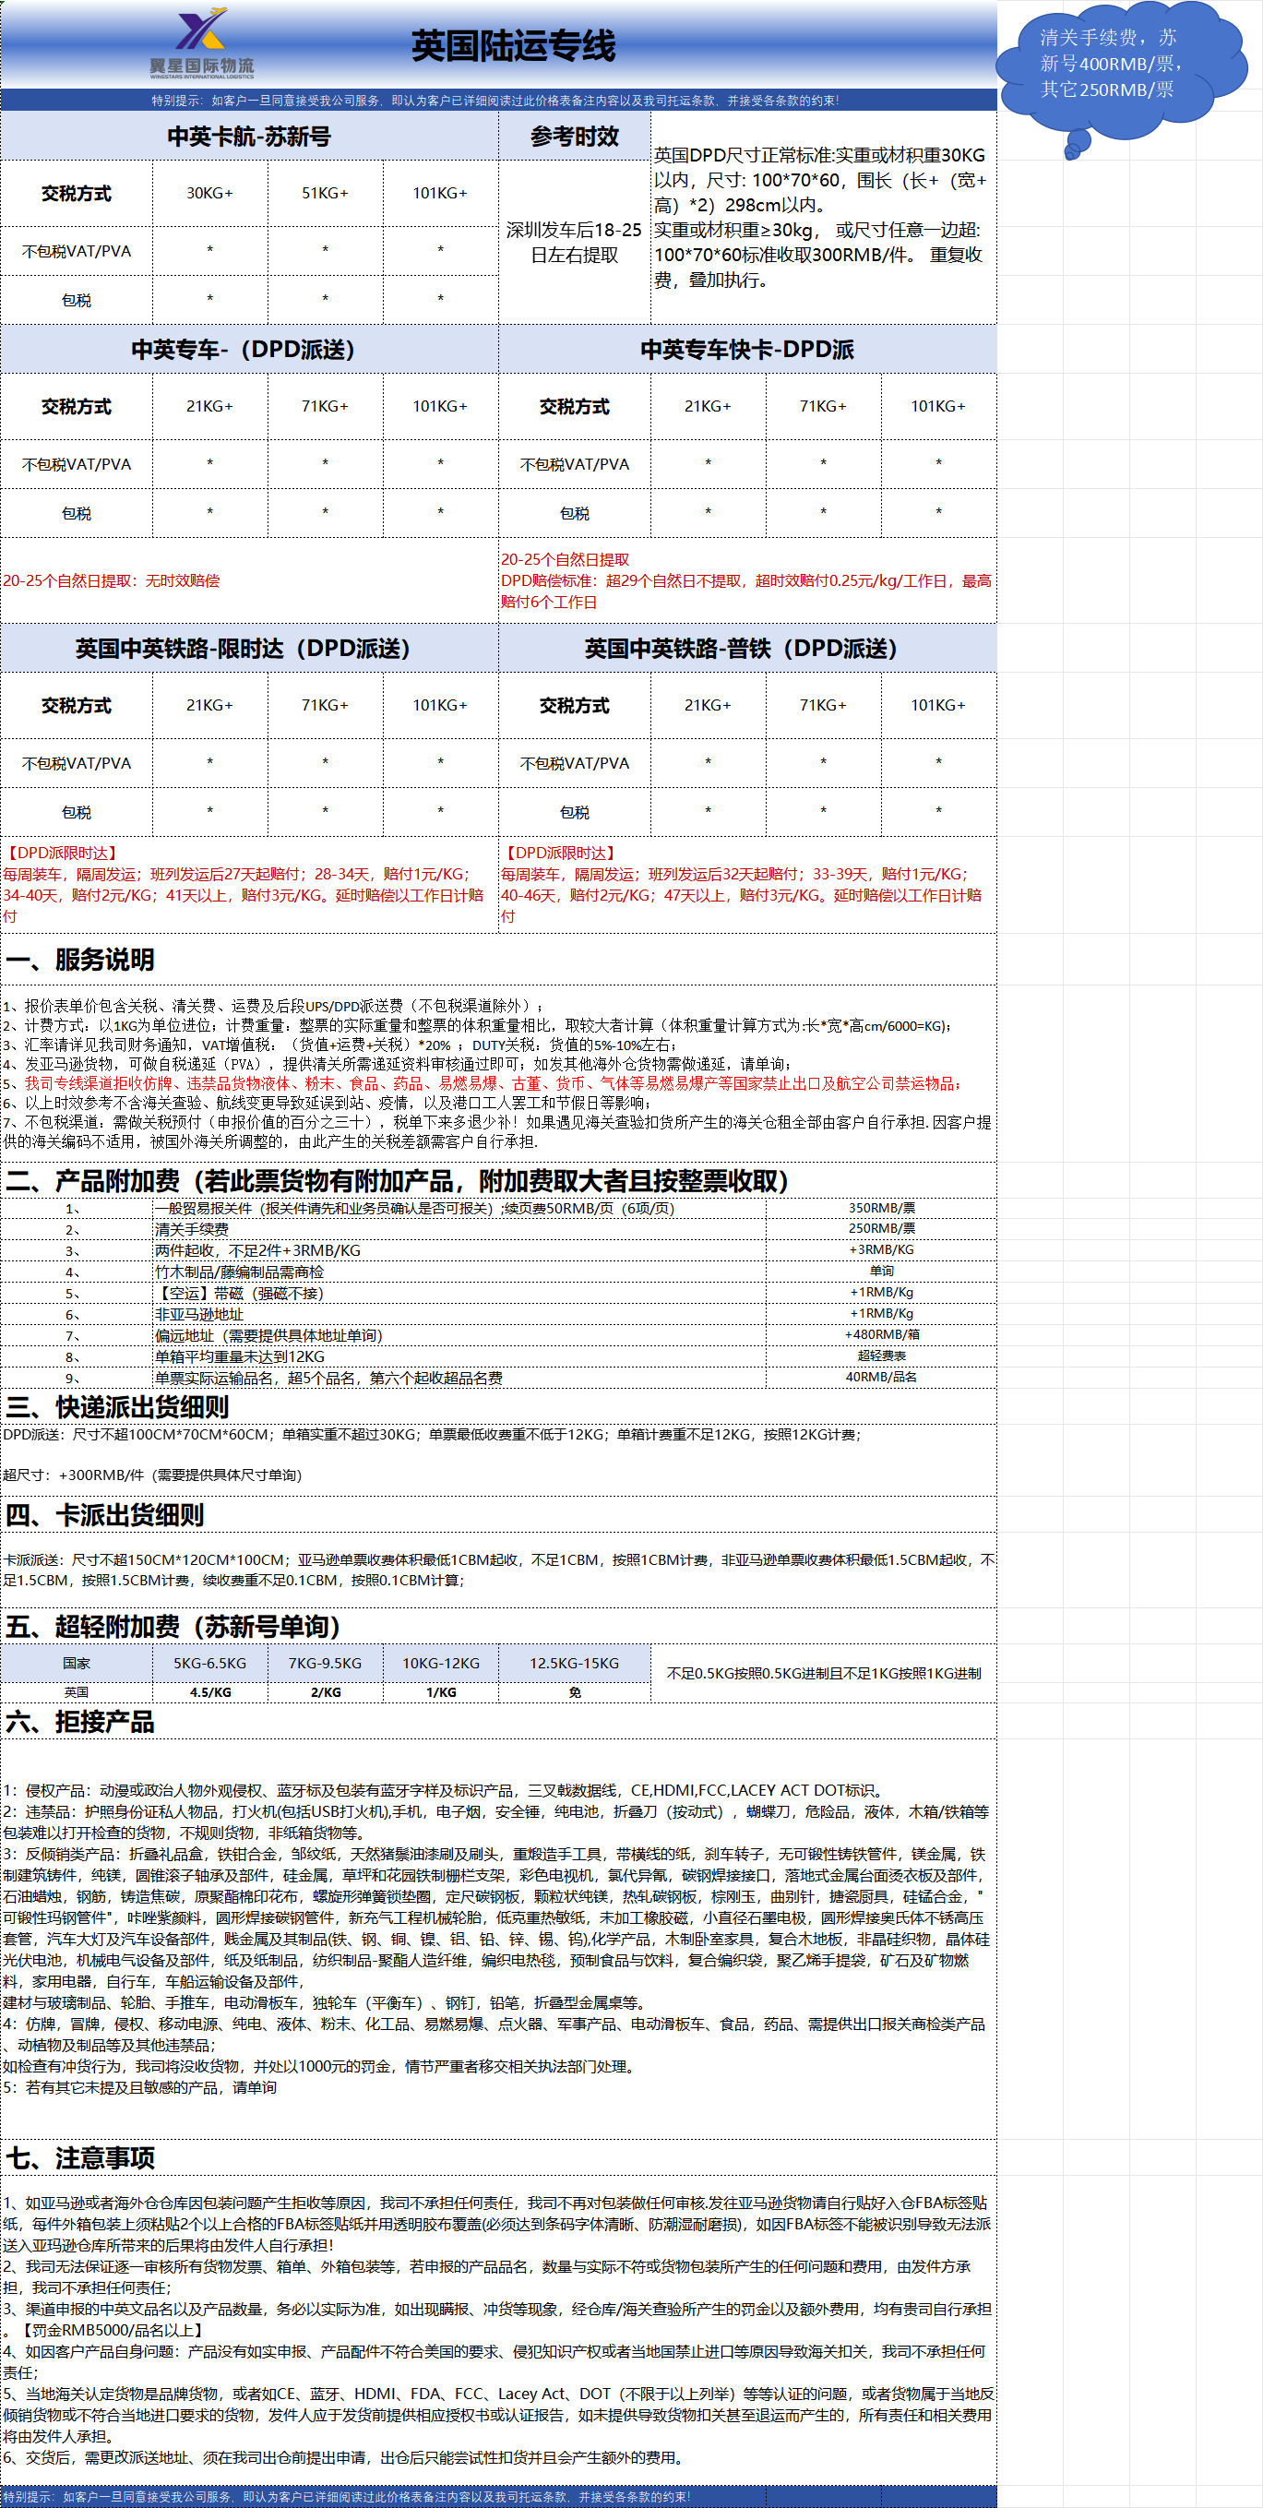The height and width of the screenshot is (2508, 1263).
Task: Select the 英国中英铁路-普铁 section header
Action: coord(748,649)
